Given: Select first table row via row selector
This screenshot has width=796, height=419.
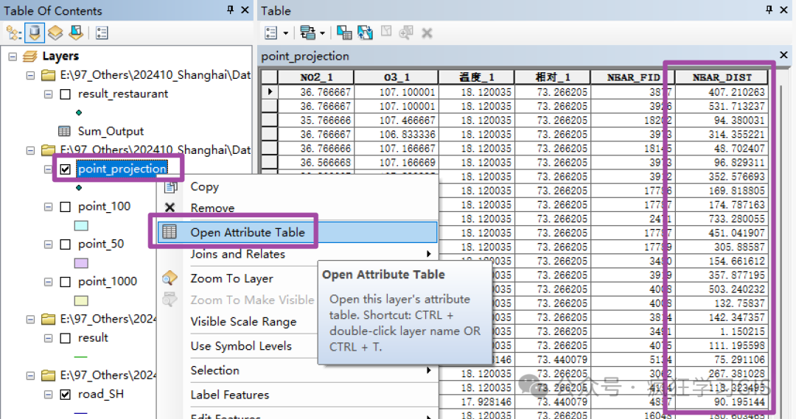Looking at the screenshot, I should (270, 92).
